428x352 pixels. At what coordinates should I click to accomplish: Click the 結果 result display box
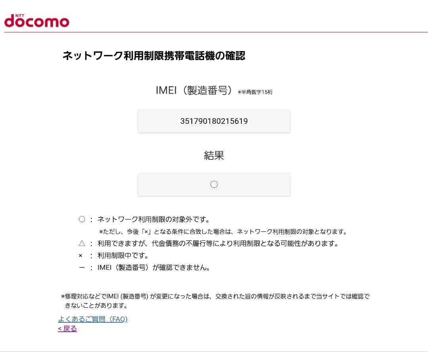coord(214,184)
